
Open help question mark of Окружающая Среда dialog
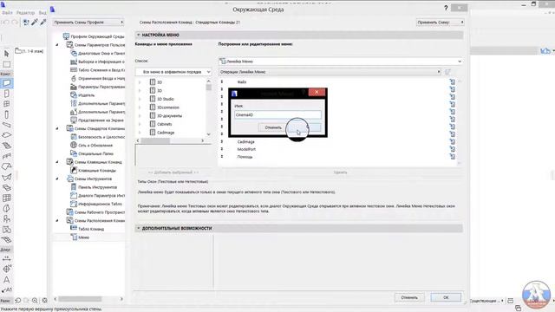pyautogui.click(x=446, y=8)
